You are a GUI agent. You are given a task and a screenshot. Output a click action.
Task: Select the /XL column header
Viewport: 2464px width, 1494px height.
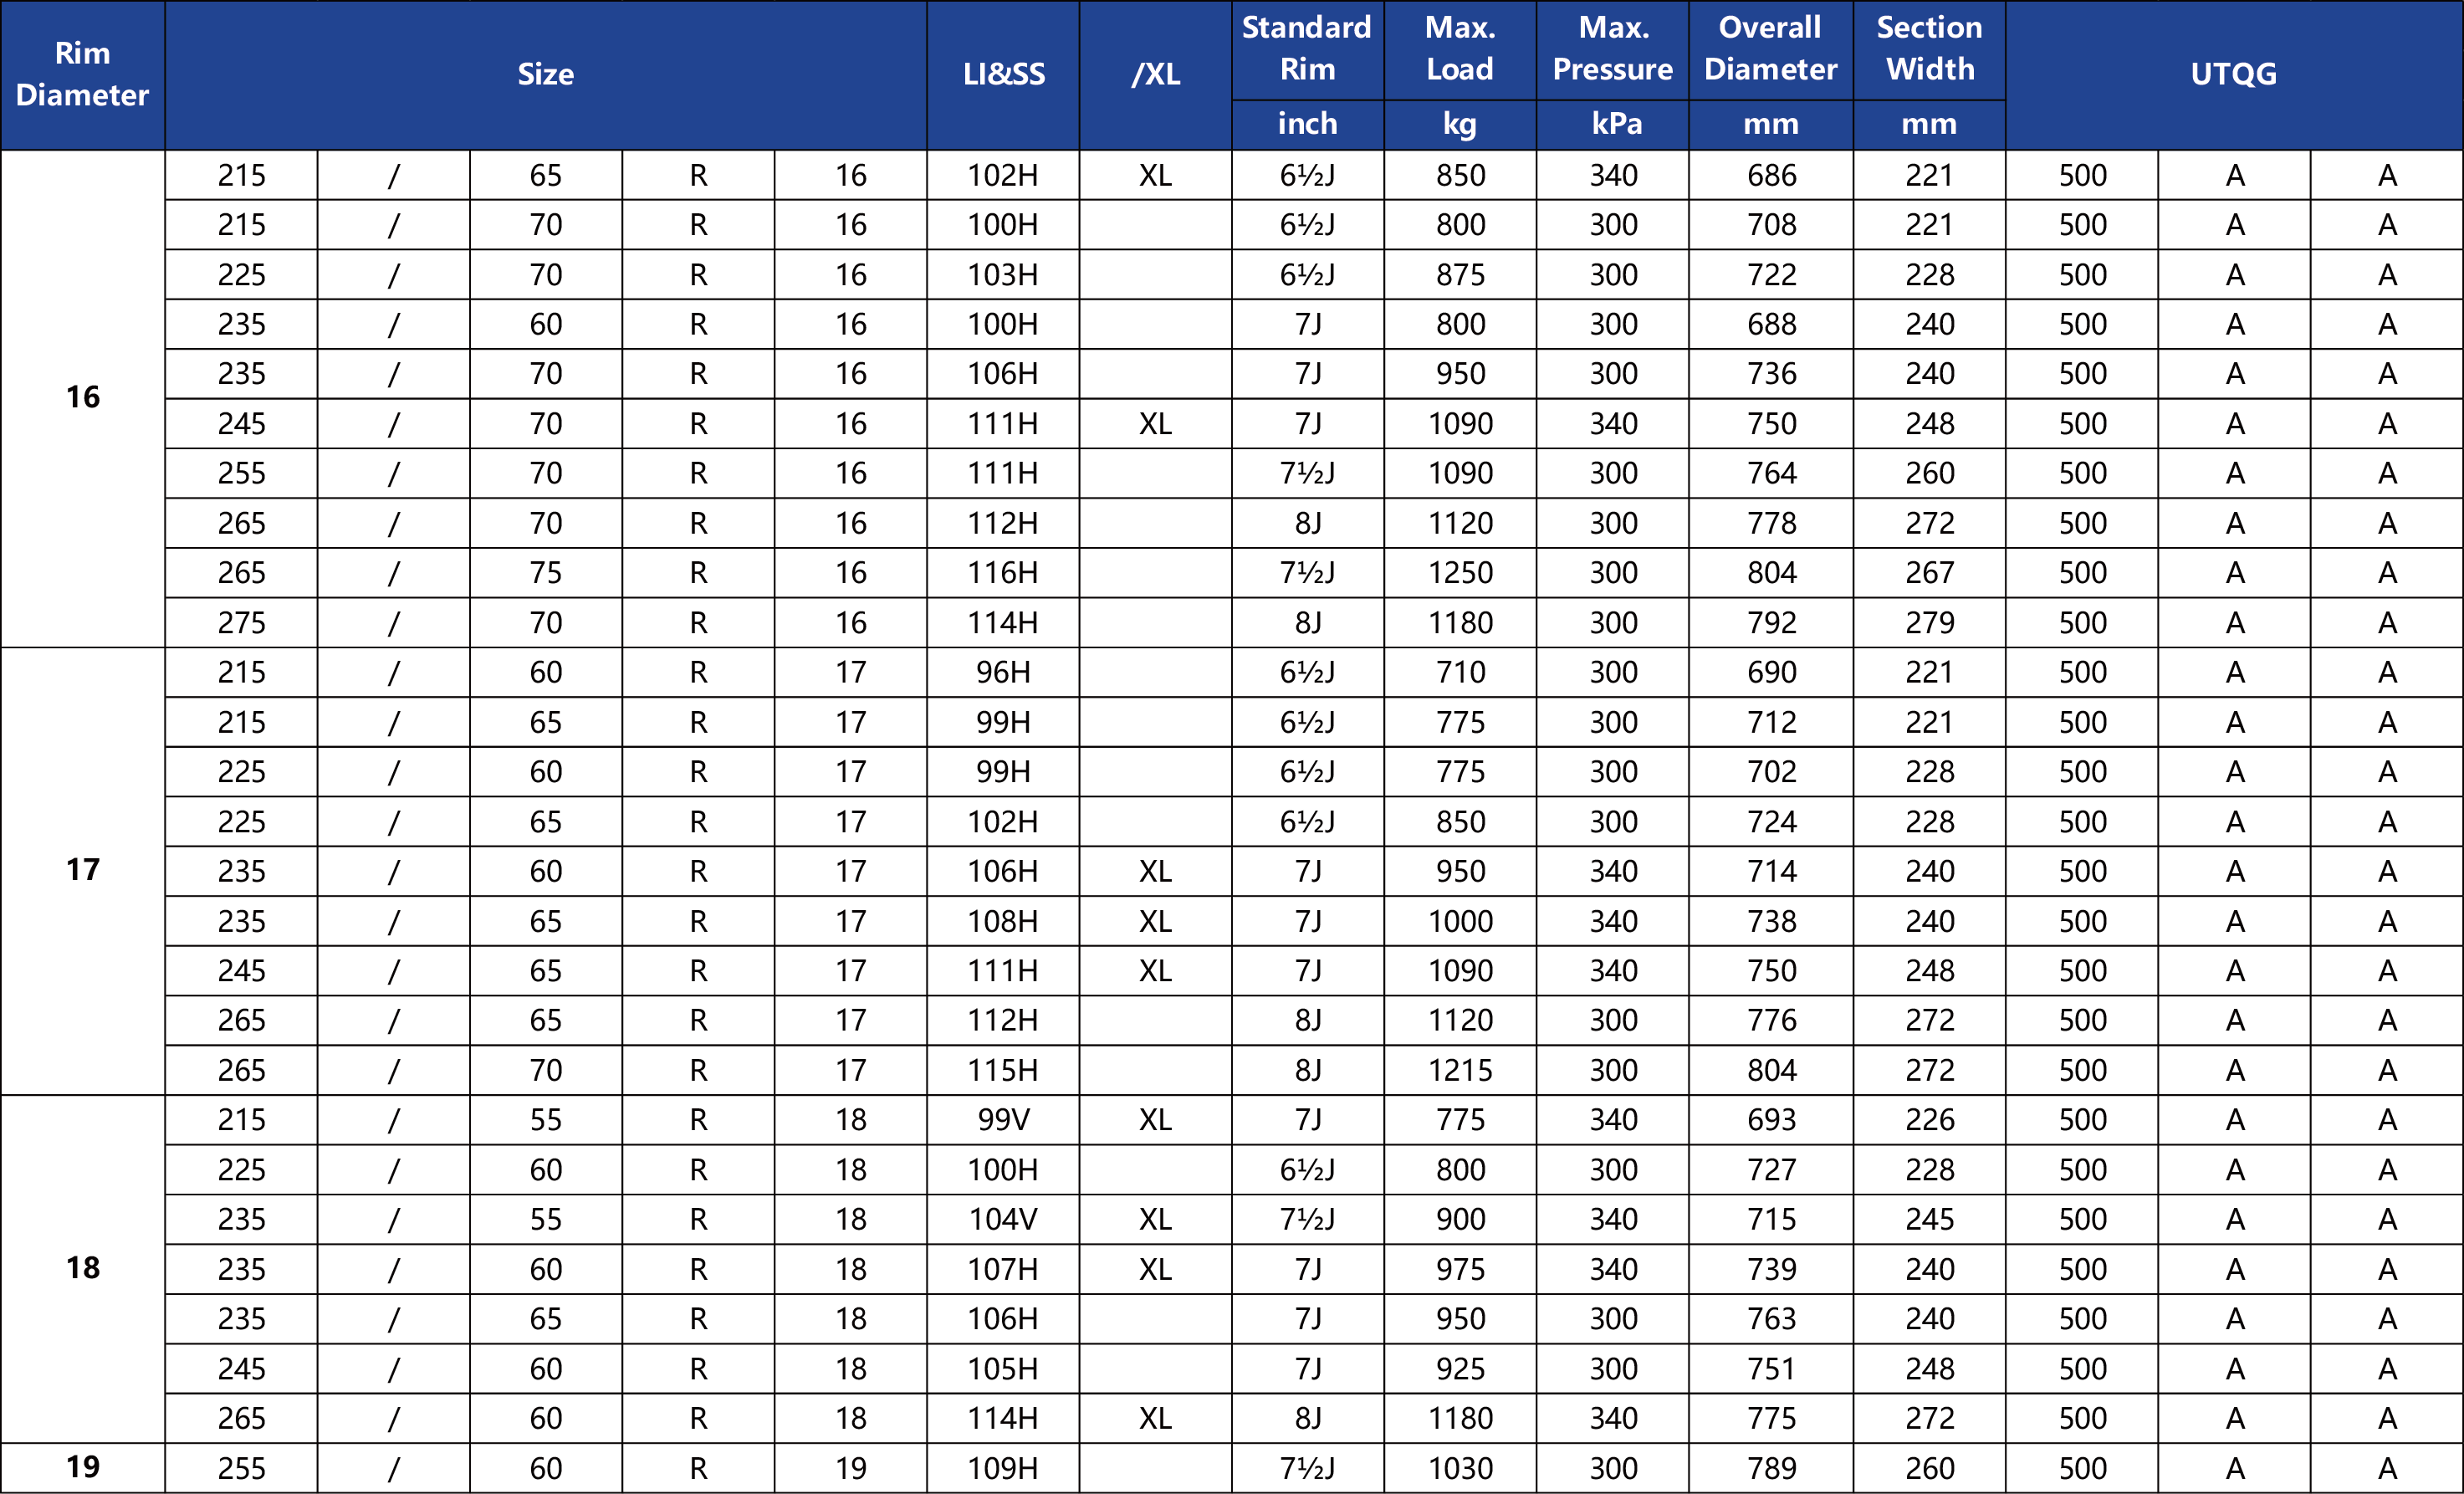click(1155, 75)
